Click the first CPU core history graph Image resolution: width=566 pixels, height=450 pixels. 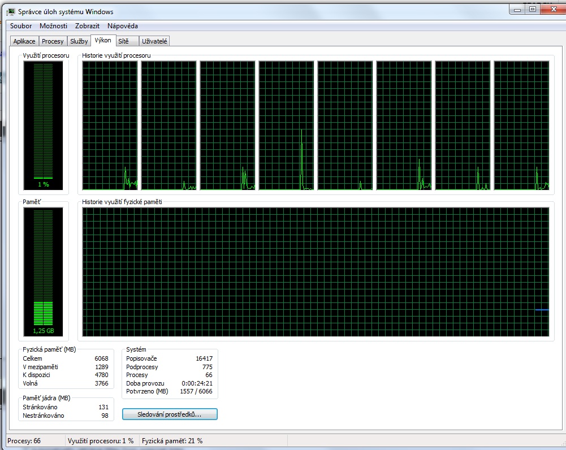pyautogui.click(x=110, y=126)
